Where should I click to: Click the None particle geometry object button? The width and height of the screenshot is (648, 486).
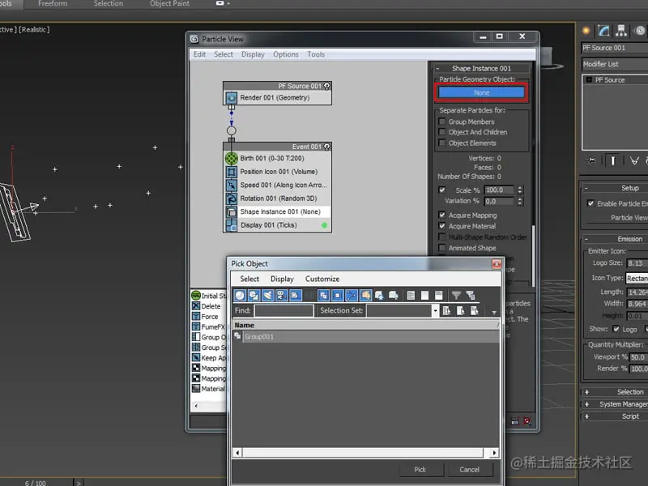[x=481, y=92]
